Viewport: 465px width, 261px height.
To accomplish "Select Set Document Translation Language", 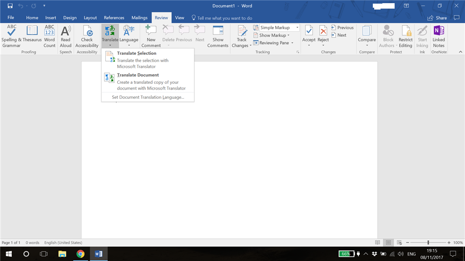I will (148, 97).
